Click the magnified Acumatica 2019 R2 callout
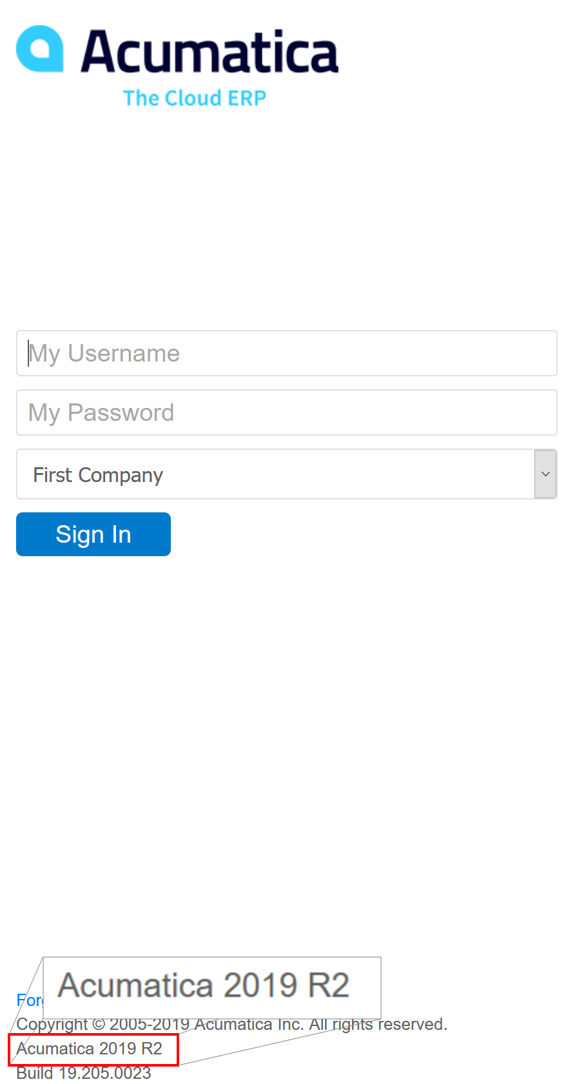 (204, 985)
